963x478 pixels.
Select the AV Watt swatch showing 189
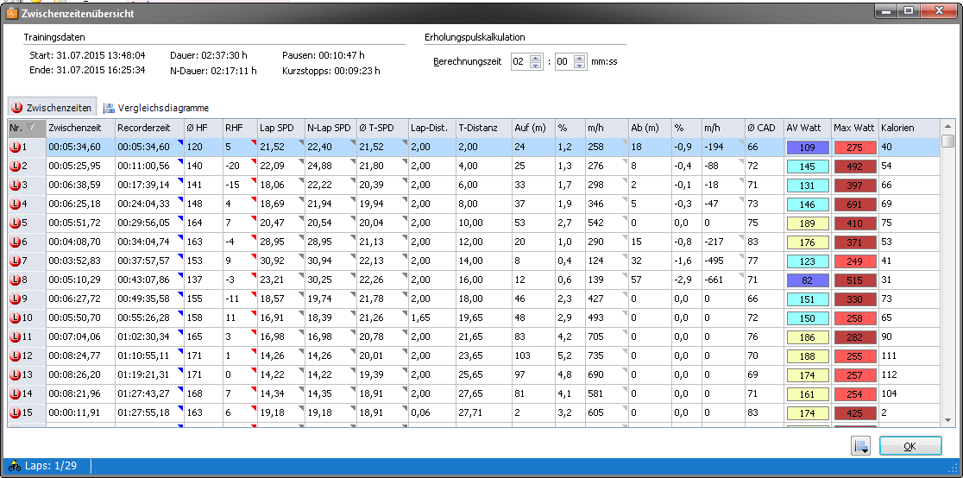click(x=808, y=223)
